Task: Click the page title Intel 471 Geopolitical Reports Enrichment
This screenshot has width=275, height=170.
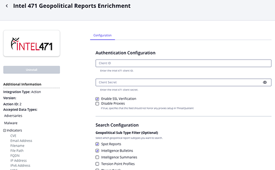Action: click(72, 6)
